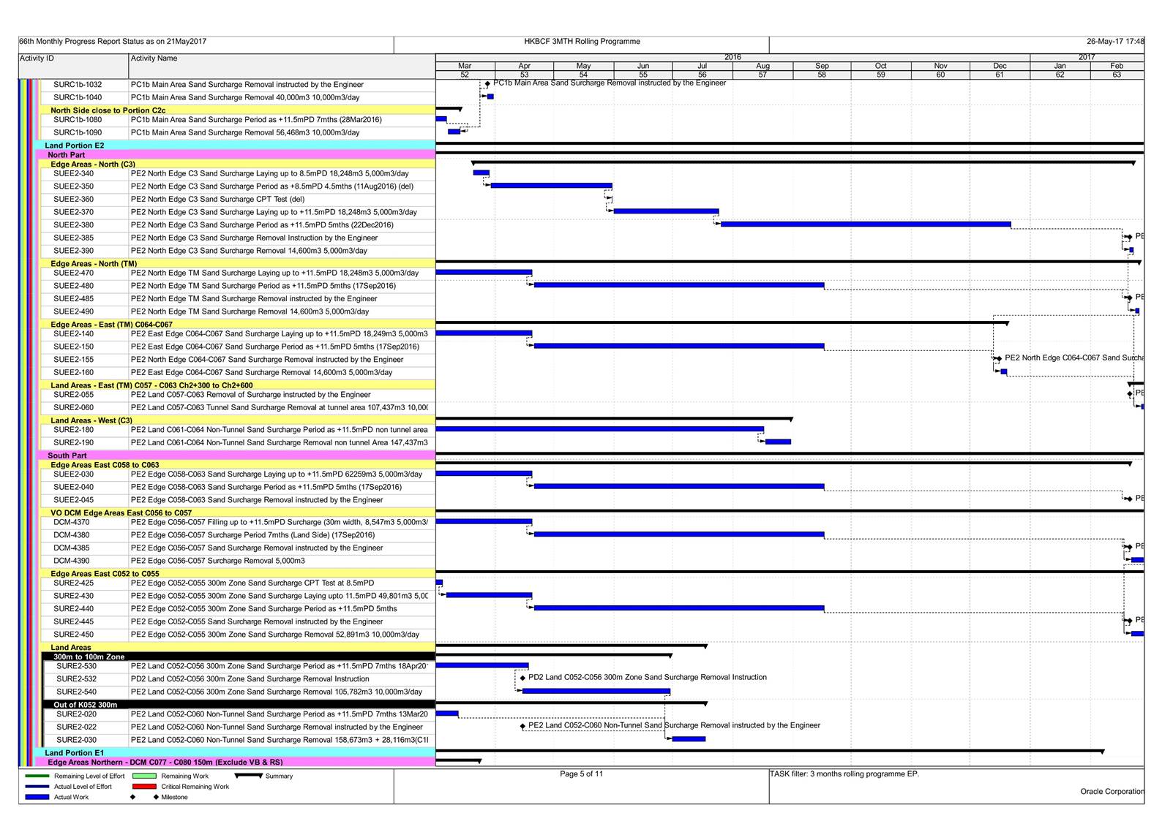
Task: Click the blue Actual Work legend swatch
Action: [x=37, y=797]
